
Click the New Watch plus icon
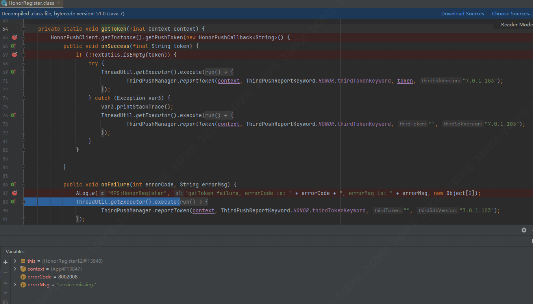tap(6, 262)
